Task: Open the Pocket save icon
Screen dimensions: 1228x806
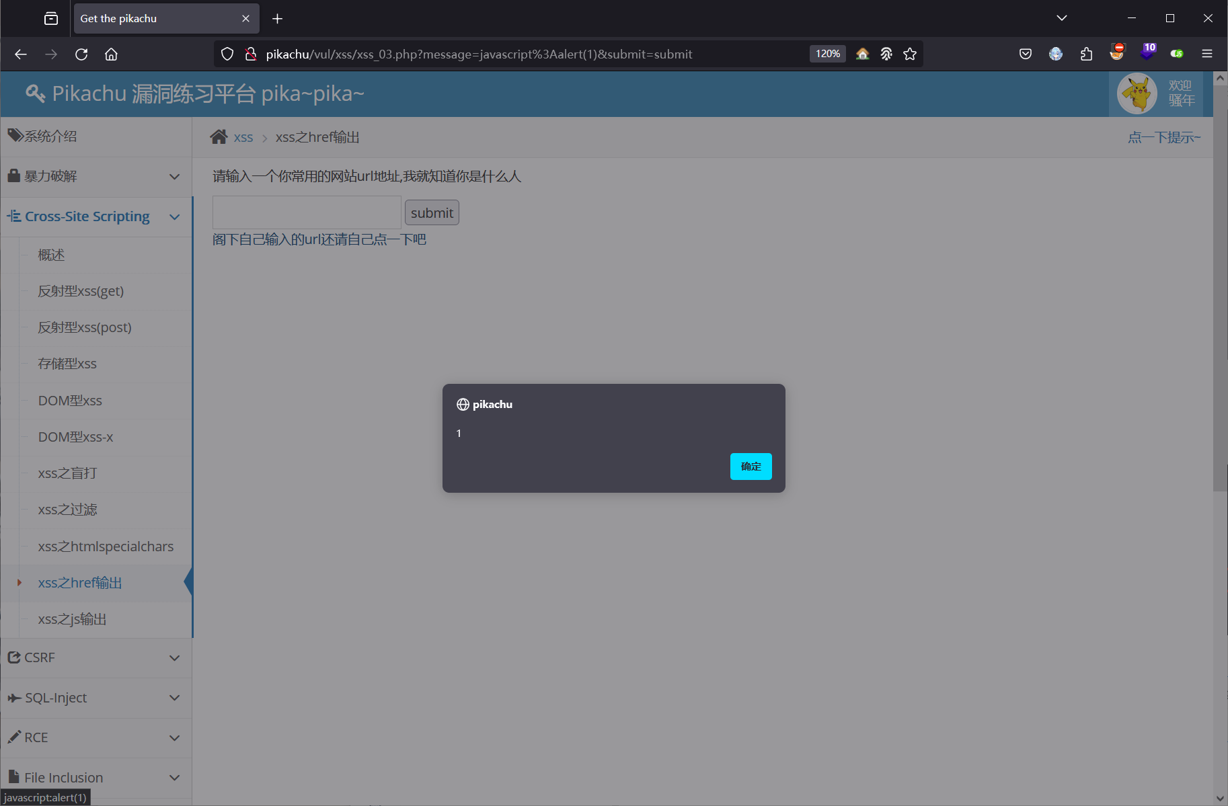Action: pyautogui.click(x=1026, y=54)
